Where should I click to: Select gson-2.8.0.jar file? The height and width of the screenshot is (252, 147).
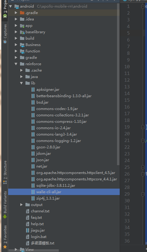[48, 147]
